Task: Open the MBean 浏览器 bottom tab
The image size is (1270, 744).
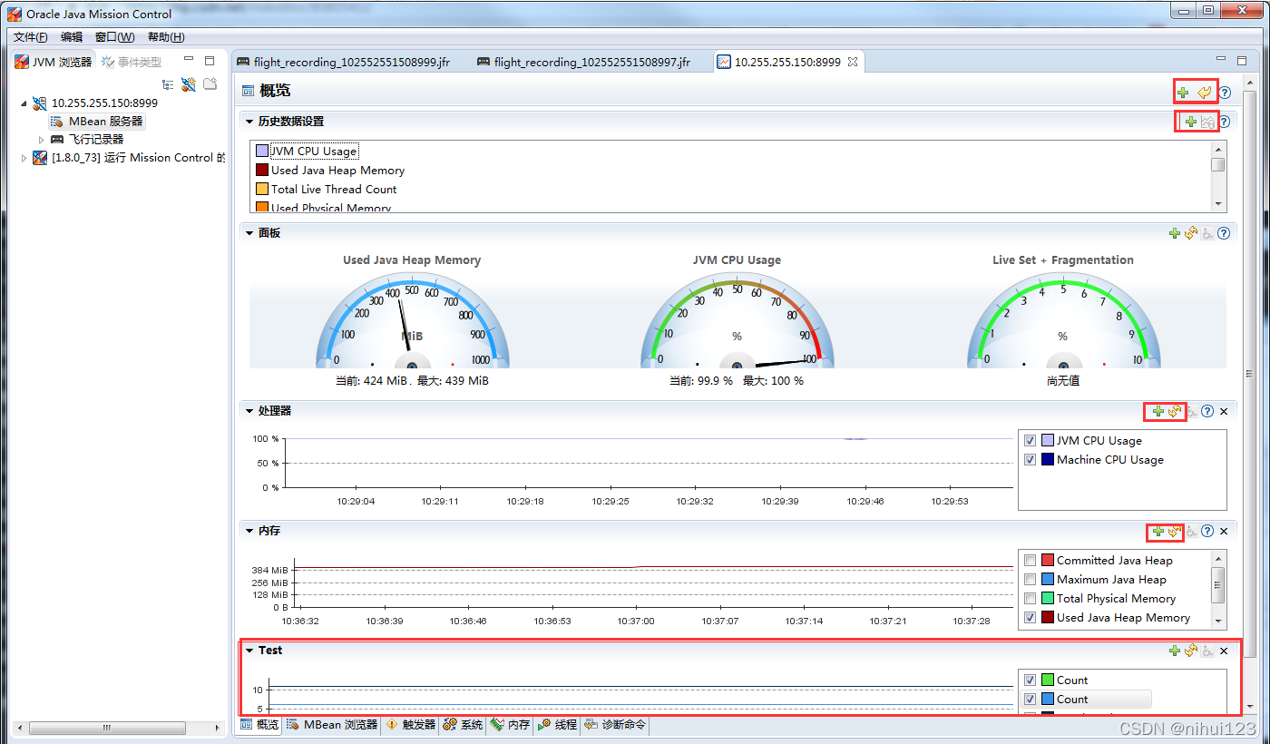Action: point(332,725)
